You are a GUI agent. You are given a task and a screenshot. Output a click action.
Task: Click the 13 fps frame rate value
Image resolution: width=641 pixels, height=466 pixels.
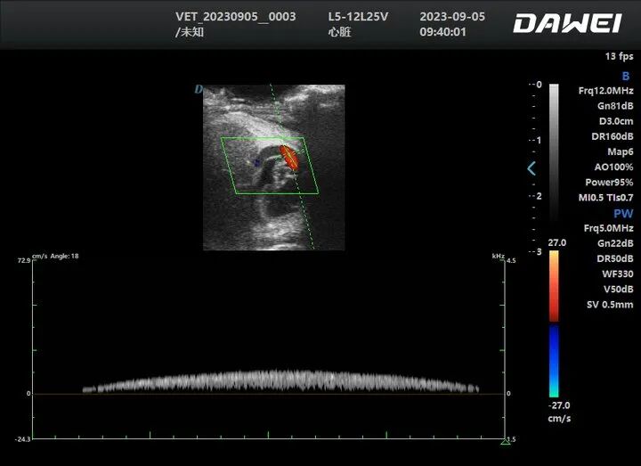point(620,56)
